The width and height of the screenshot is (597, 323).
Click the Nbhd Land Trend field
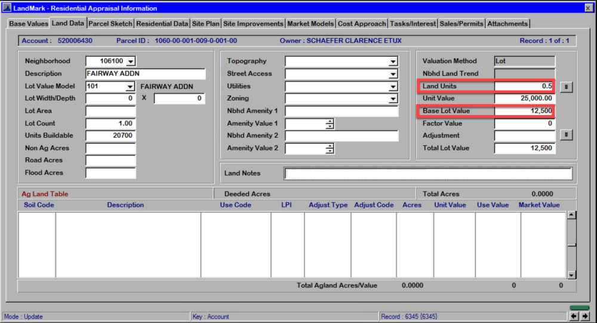click(525, 74)
